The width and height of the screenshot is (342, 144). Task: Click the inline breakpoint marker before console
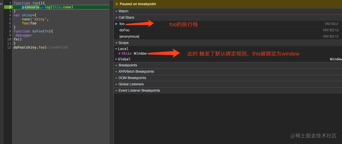pyautogui.click(x=23, y=7)
